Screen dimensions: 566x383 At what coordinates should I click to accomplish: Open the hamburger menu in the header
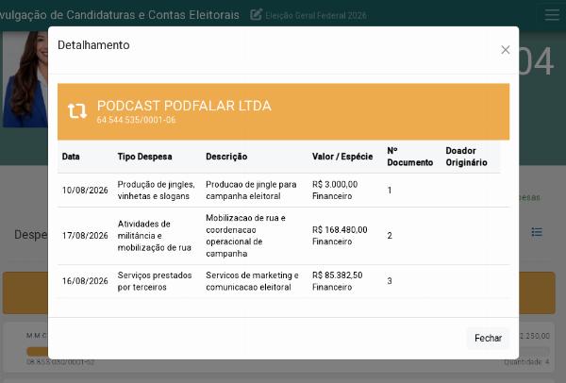552,15
